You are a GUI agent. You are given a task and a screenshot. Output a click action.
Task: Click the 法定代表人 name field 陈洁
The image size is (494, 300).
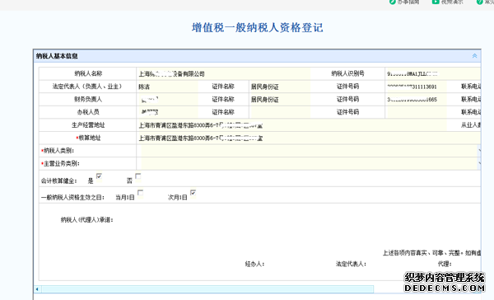168,87
